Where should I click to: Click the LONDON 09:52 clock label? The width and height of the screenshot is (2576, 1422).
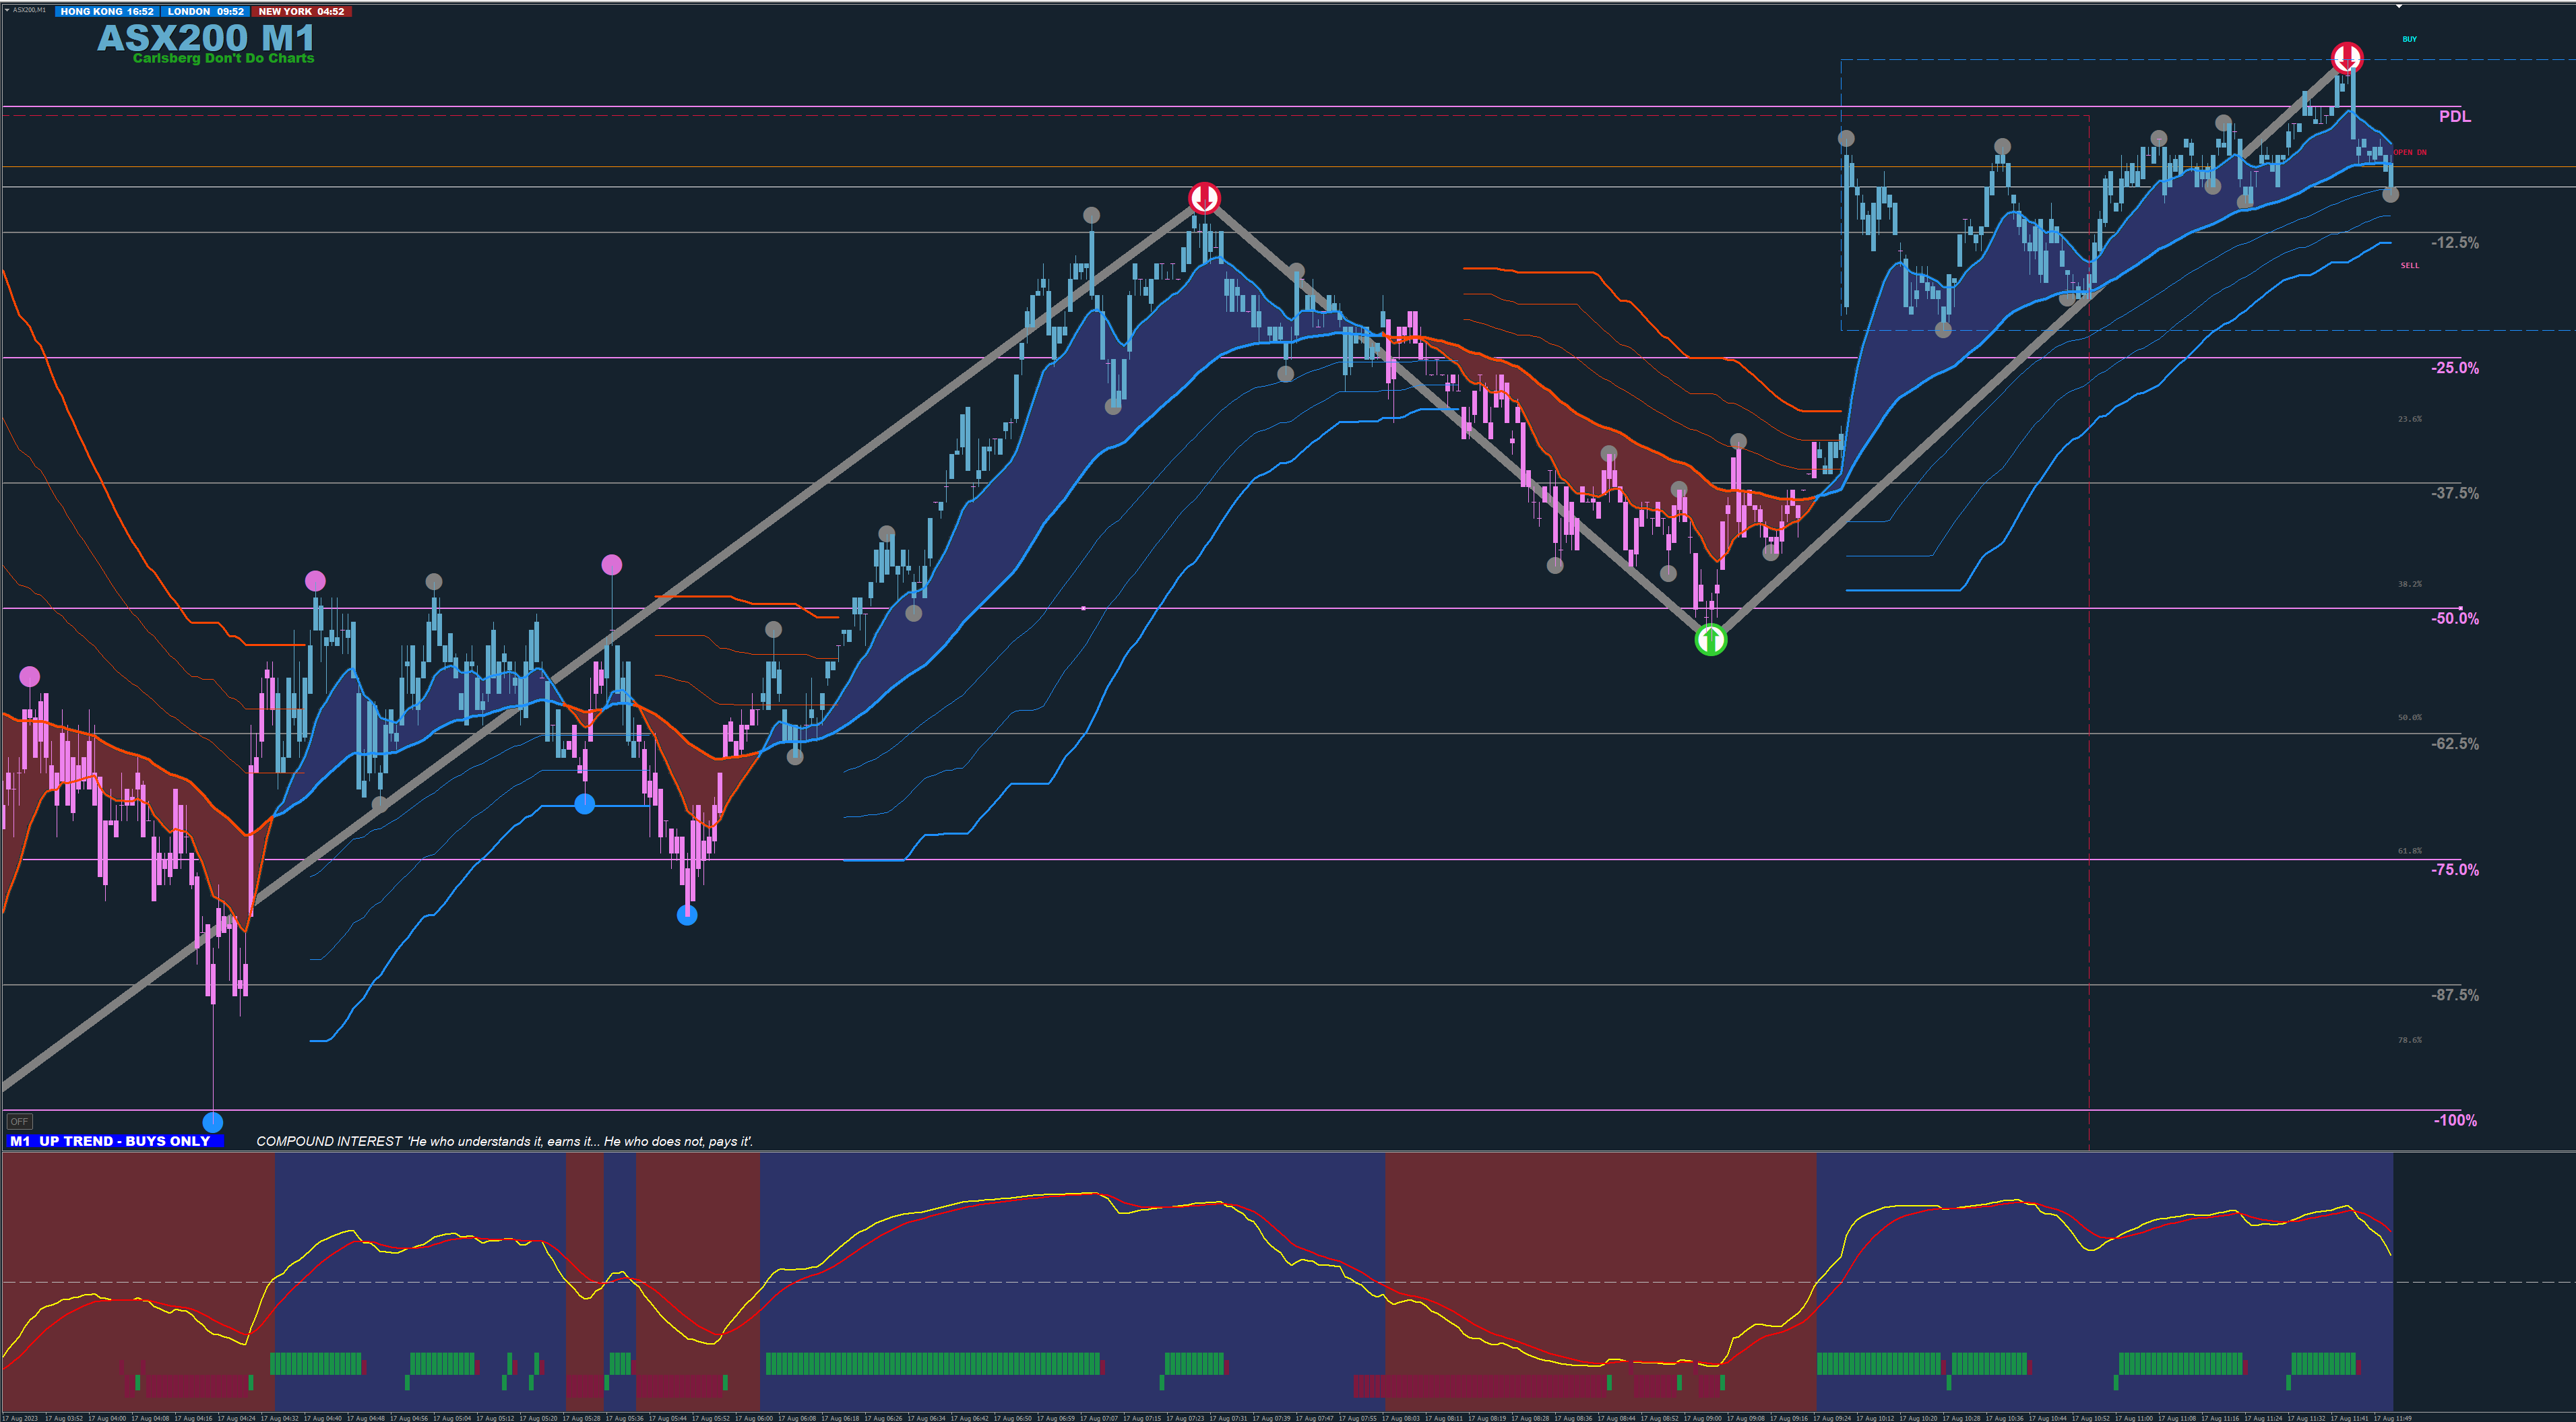click(205, 12)
